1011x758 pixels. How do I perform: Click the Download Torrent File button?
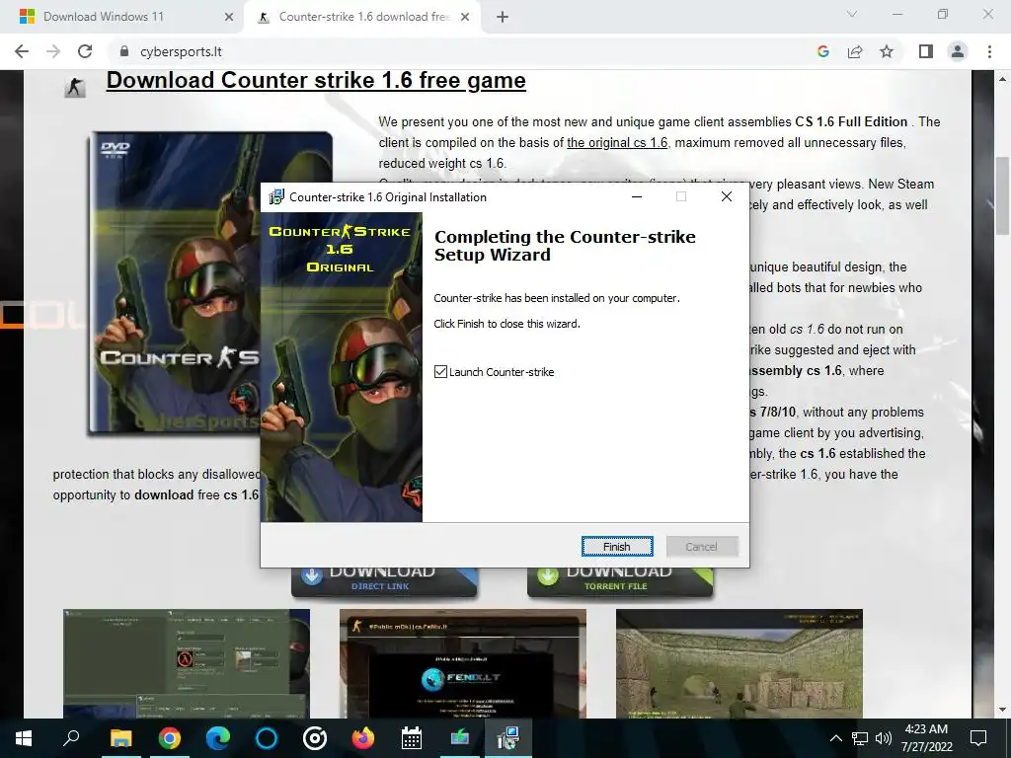pyautogui.click(x=620, y=582)
